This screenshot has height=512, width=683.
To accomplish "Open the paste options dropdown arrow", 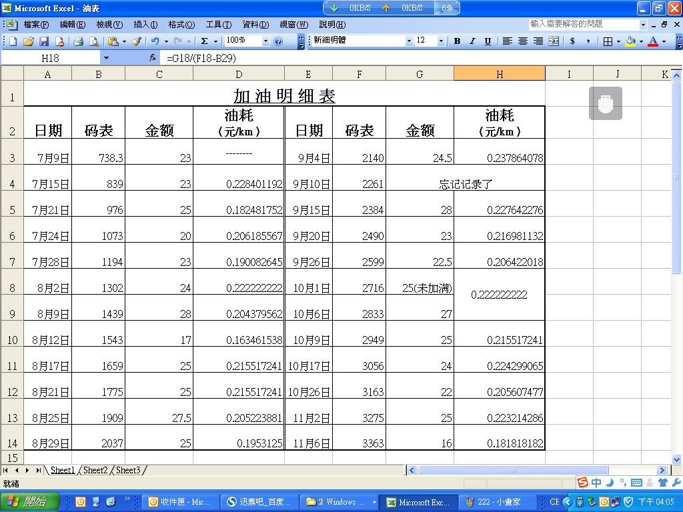I will [x=124, y=41].
